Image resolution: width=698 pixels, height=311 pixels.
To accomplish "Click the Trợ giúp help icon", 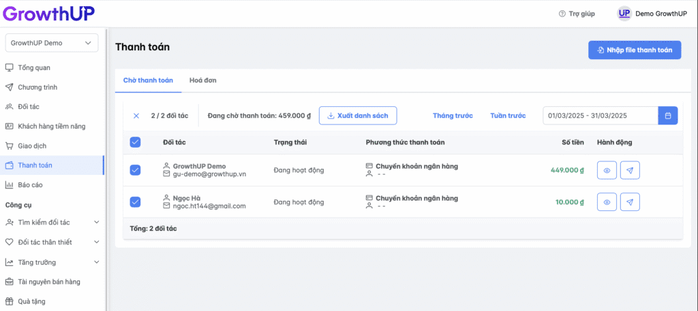I will [x=562, y=14].
